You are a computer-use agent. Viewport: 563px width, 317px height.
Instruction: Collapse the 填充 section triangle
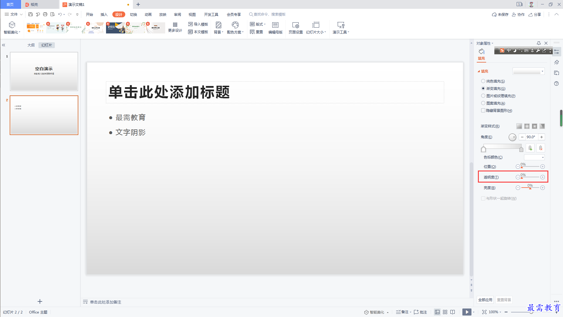pyautogui.click(x=479, y=71)
